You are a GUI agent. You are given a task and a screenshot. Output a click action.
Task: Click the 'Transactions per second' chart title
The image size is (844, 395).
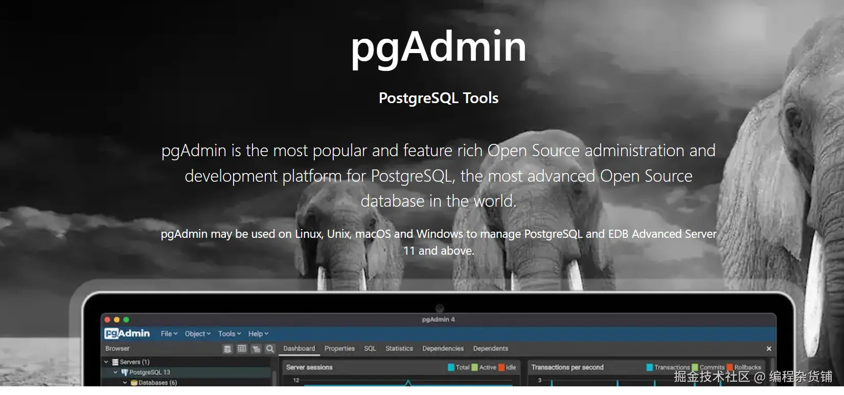pos(567,367)
